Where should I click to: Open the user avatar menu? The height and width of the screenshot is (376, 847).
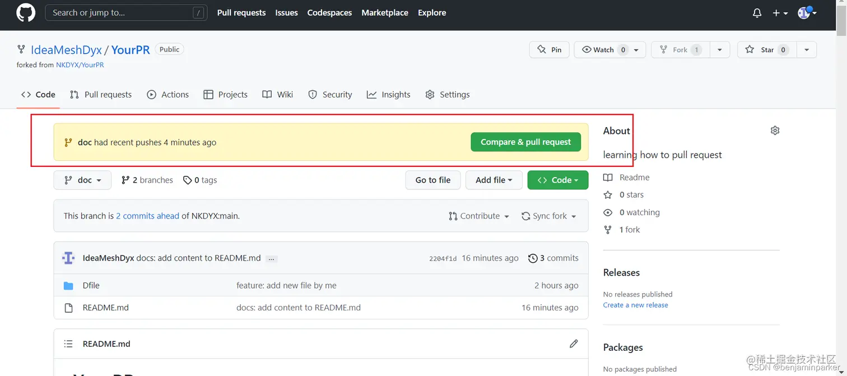click(807, 12)
